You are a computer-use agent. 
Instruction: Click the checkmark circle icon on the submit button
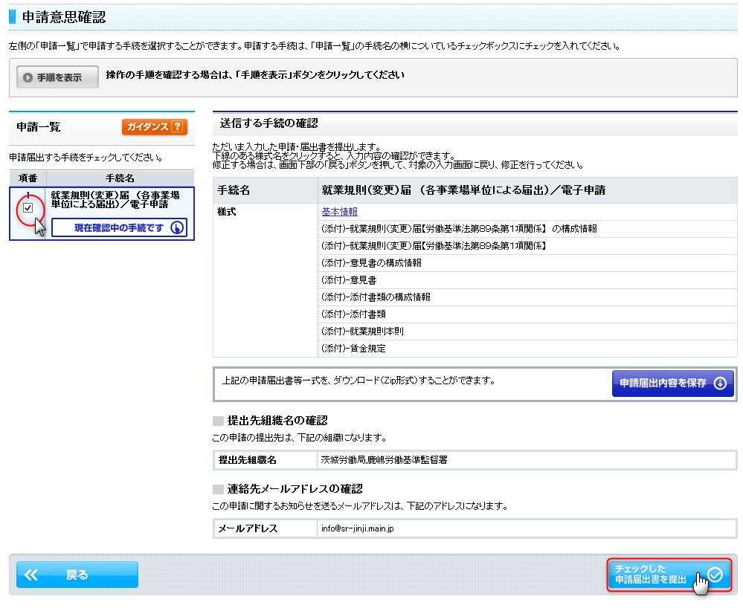click(x=715, y=574)
